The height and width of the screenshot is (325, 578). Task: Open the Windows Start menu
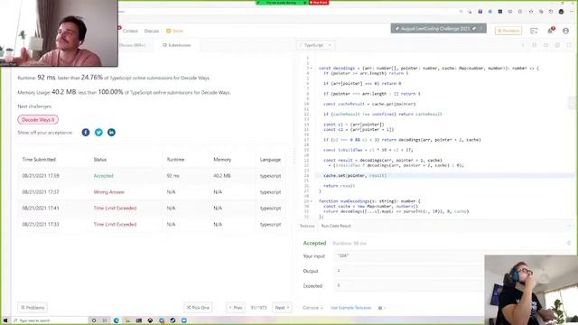pyautogui.click(x=5, y=320)
